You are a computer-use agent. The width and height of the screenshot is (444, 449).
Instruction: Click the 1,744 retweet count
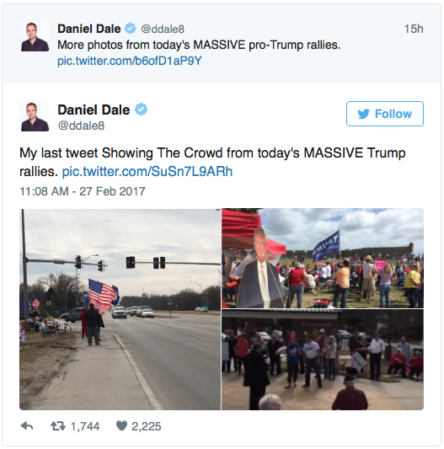pyautogui.click(x=85, y=426)
